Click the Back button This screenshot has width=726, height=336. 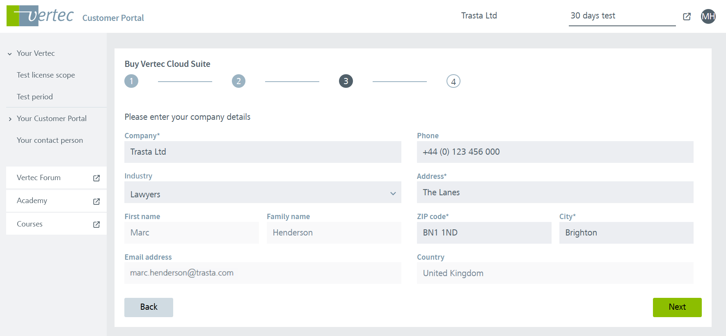click(149, 307)
